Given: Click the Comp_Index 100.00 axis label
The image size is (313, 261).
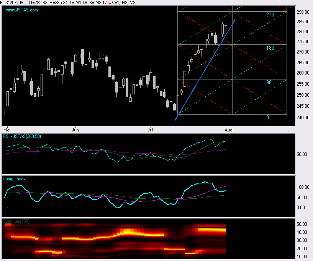Looking at the screenshot, I should click(303, 187).
